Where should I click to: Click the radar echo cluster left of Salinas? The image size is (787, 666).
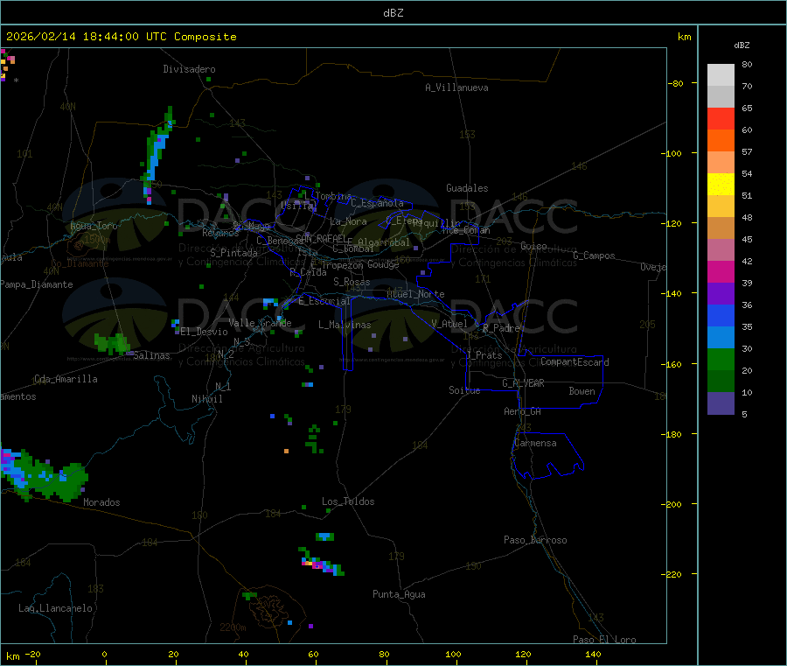point(113,344)
